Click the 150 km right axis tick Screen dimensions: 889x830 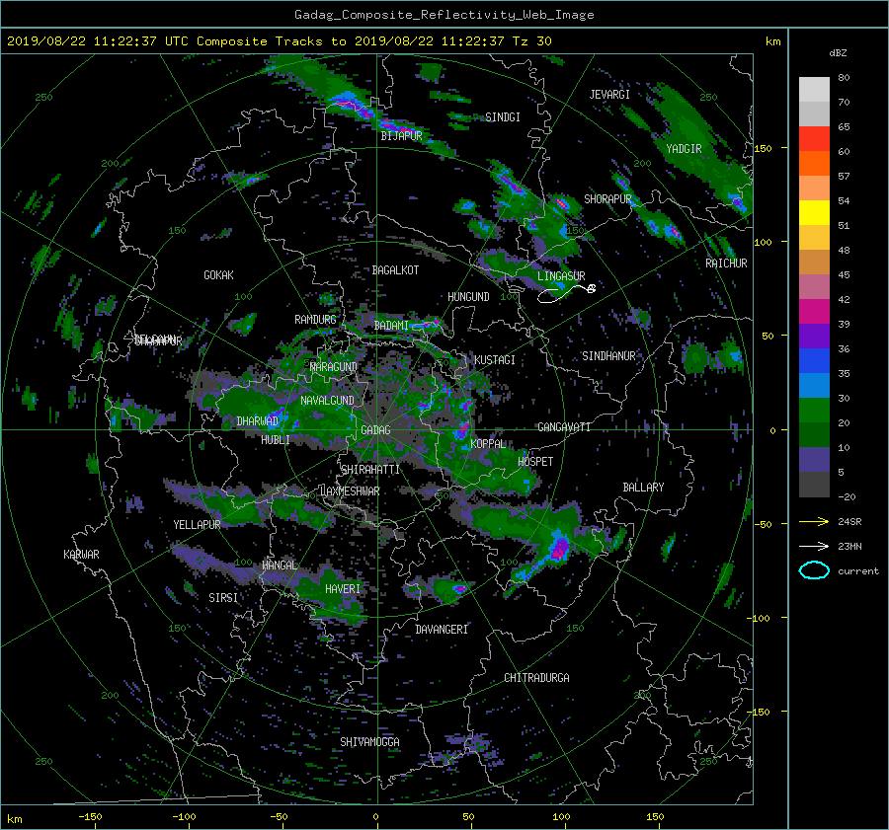coord(764,148)
